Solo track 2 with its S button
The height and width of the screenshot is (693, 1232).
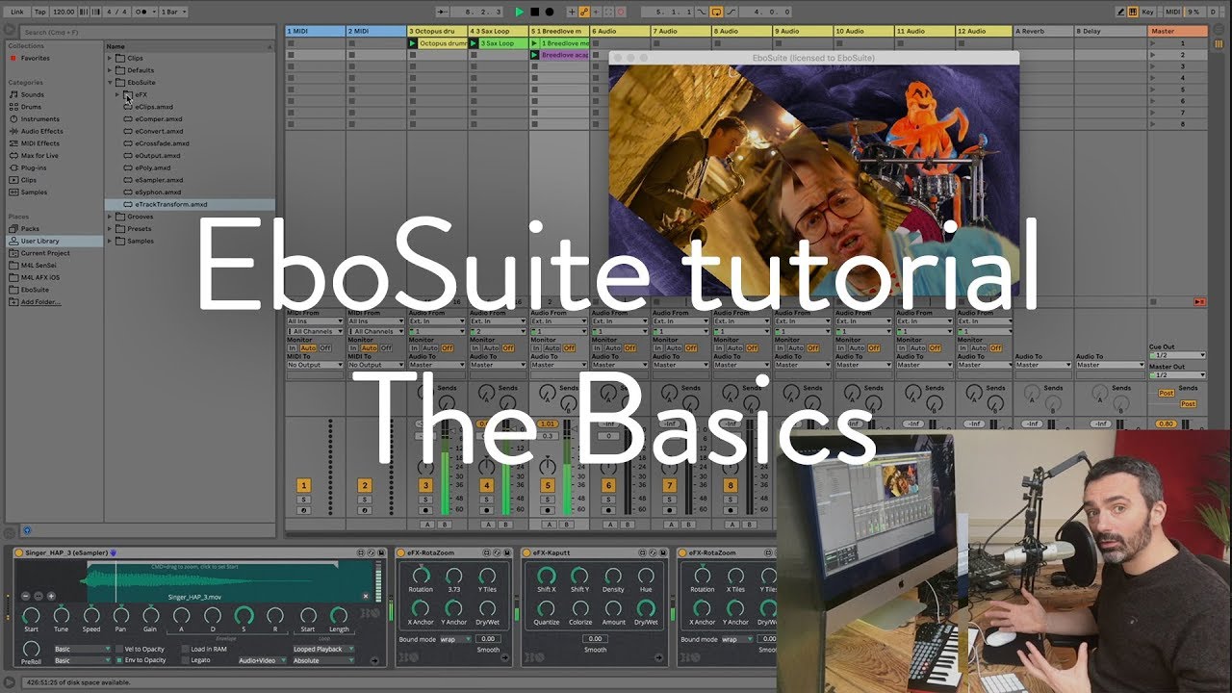click(x=365, y=500)
